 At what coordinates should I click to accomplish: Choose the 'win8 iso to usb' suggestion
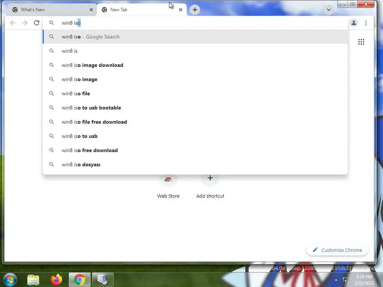[x=195, y=136]
